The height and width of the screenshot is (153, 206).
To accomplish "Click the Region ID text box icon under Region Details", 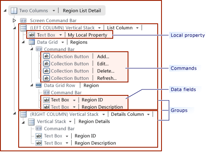I will (x=39, y=136).
